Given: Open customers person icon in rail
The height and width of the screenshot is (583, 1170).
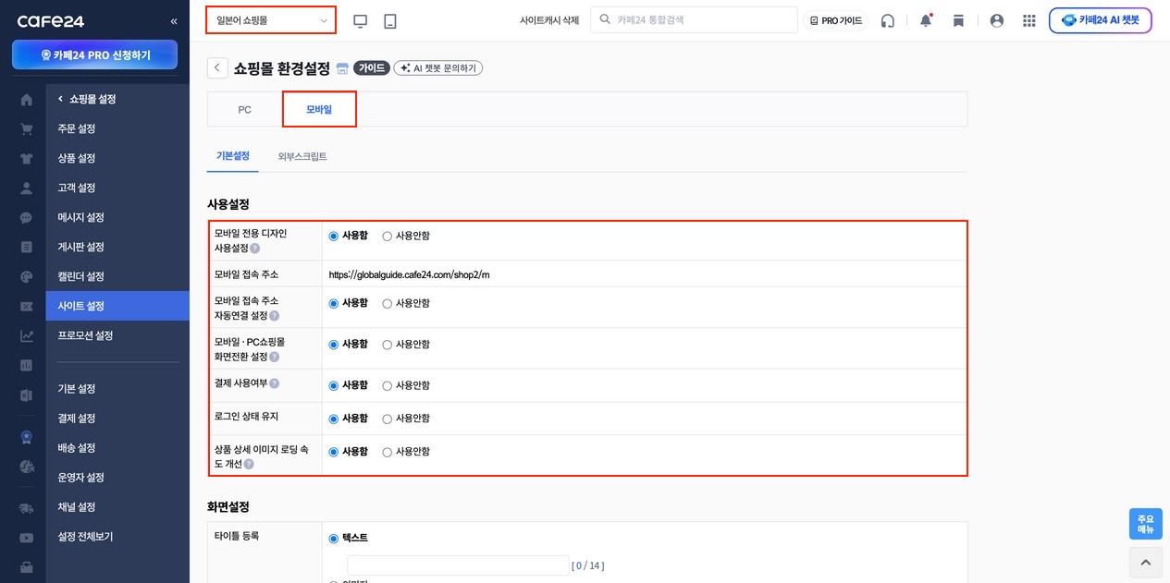Looking at the screenshot, I should [26, 188].
